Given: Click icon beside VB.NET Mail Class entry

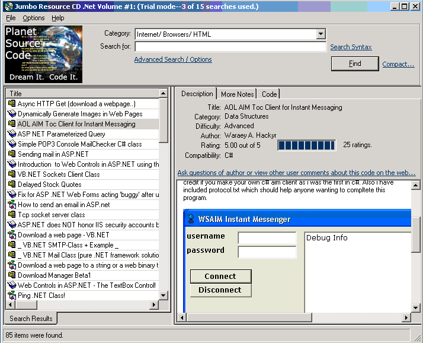Looking at the screenshot, I should (12, 255).
